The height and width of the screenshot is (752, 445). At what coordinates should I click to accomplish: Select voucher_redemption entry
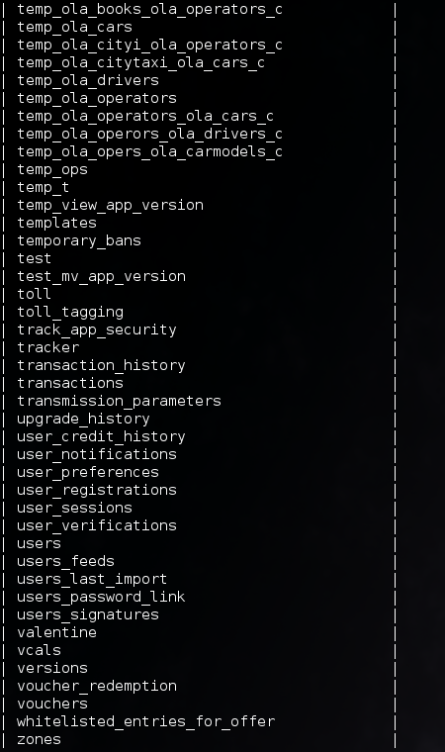97,687
